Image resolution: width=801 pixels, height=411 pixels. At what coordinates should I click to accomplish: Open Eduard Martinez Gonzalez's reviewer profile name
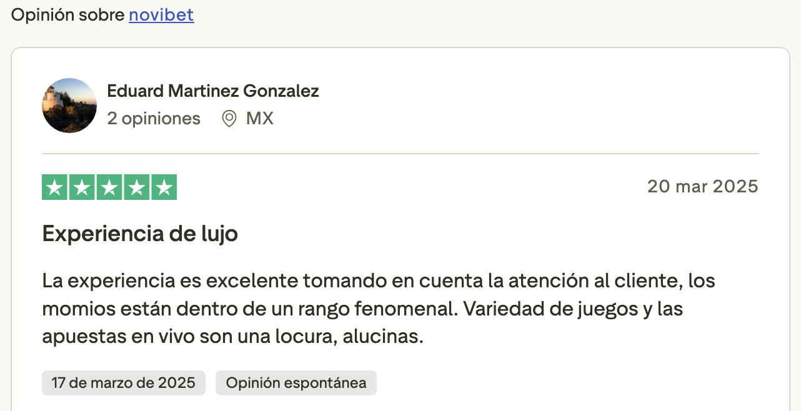213,91
